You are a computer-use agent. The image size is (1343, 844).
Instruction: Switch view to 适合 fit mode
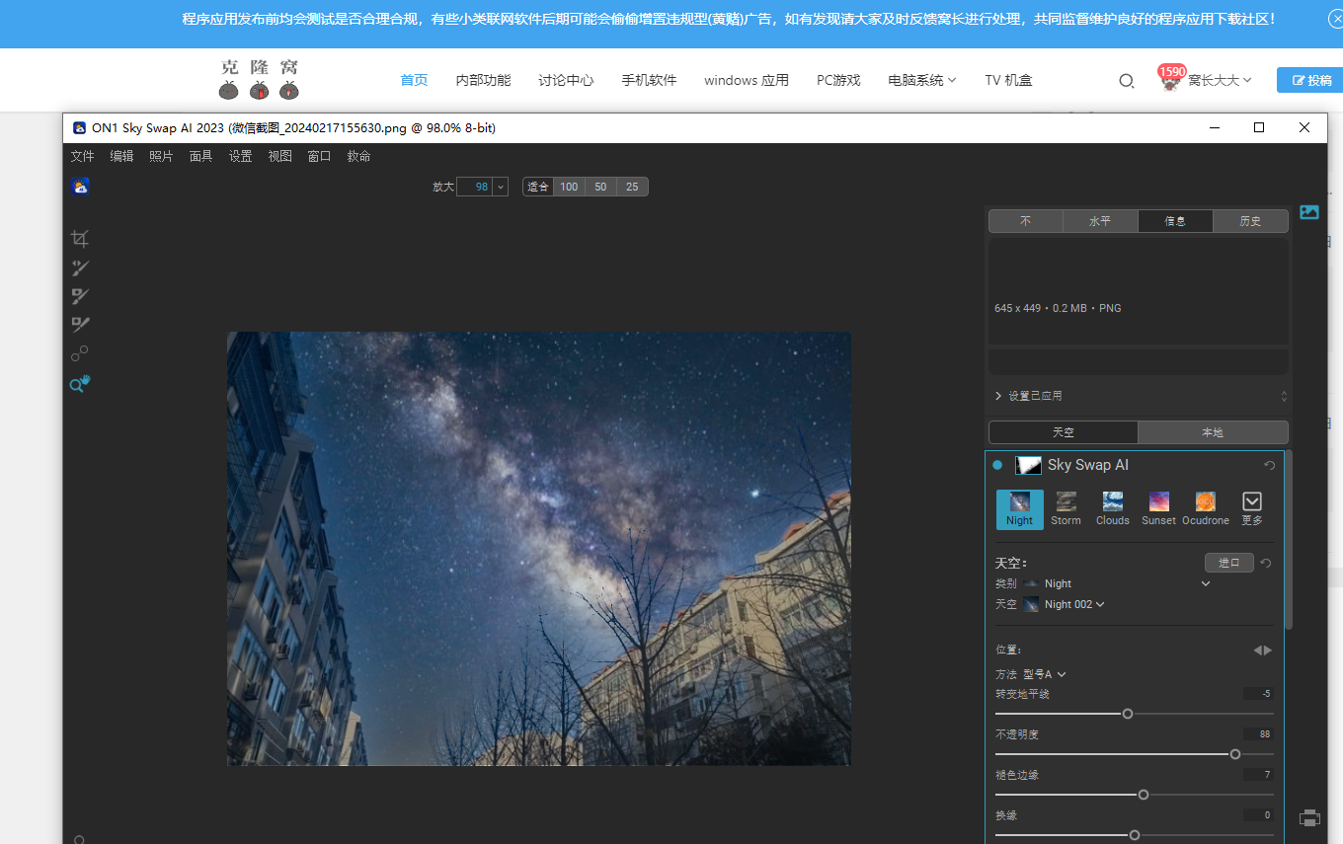(x=538, y=187)
